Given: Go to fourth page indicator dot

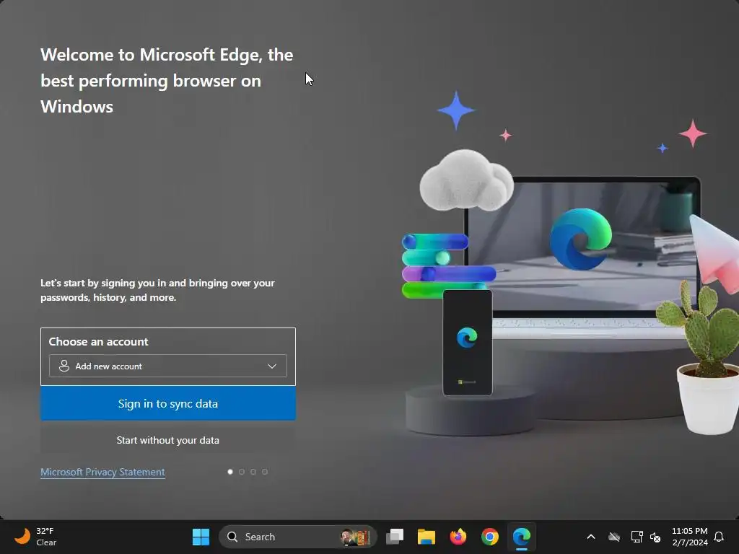Looking at the screenshot, I should click(265, 472).
